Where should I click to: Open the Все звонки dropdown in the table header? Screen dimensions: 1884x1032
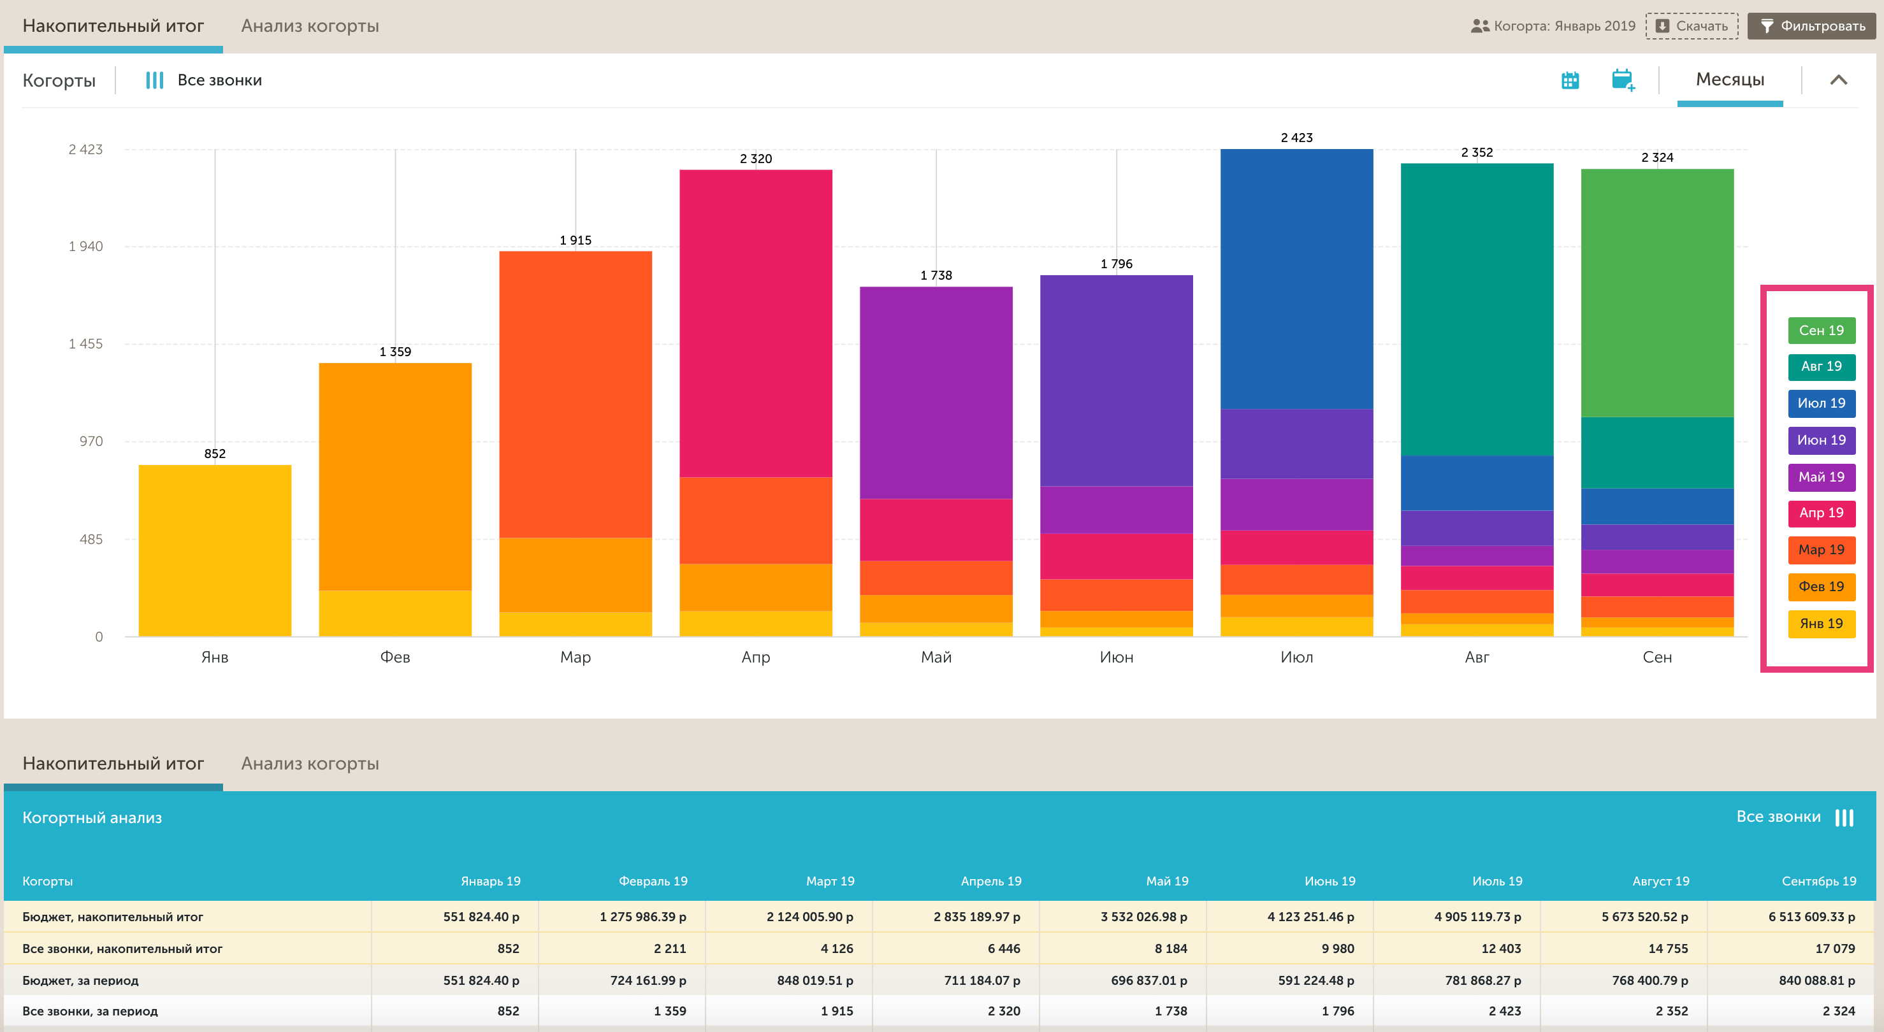(x=1778, y=817)
